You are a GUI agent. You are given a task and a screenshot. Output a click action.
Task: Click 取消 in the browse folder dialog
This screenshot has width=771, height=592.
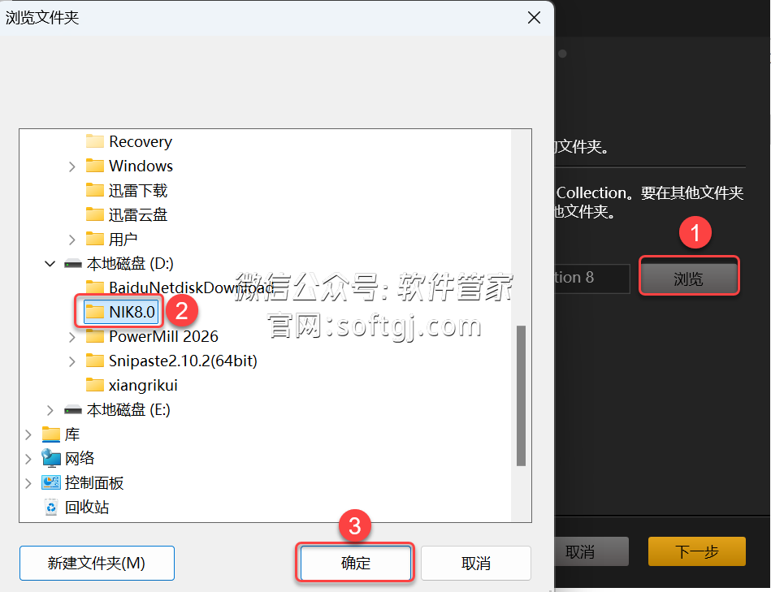coord(475,563)
